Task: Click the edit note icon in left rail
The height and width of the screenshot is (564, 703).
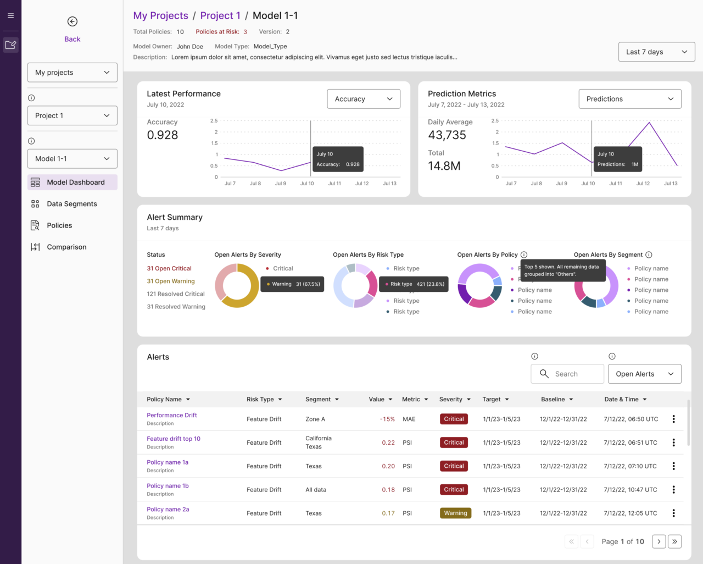Action: pyautogui.click(x=10, y=45)
